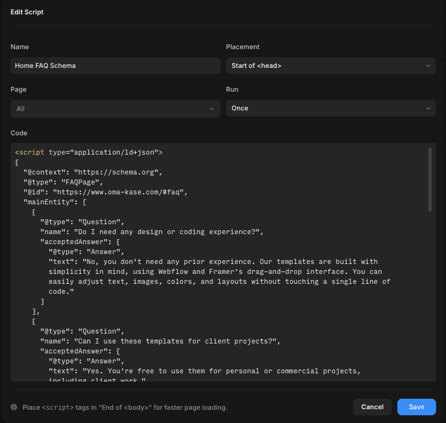446x423 pixels.
Task: Click the "simplicity in mind, using Webflow" line
Action: pos(216,272)
